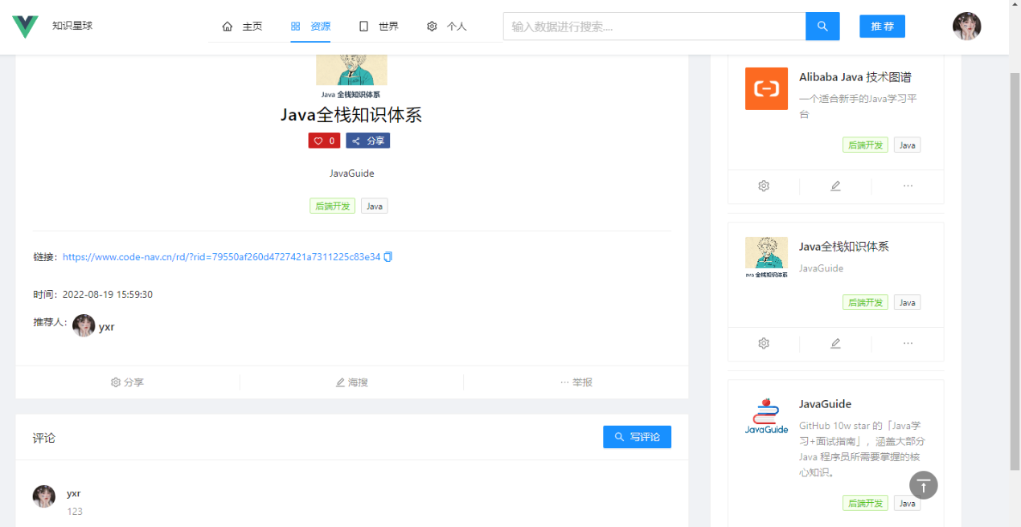1021x527 pixels.
Task: Click gear icon on the Alibaba Java card
Action: [764, 186]
